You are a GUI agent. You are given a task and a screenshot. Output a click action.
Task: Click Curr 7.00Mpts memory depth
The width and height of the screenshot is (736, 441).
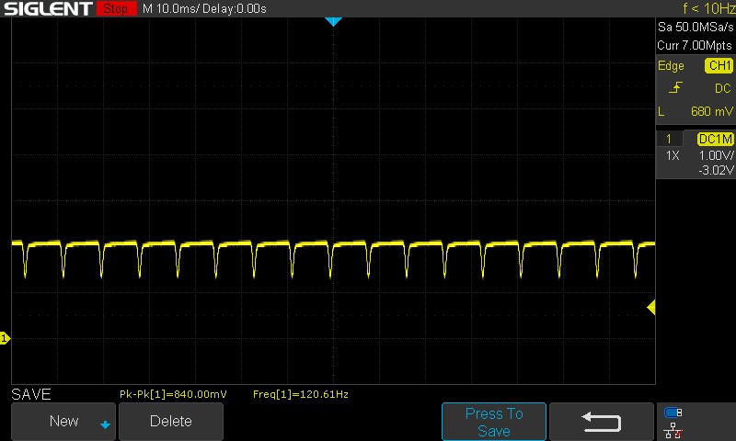695,45
